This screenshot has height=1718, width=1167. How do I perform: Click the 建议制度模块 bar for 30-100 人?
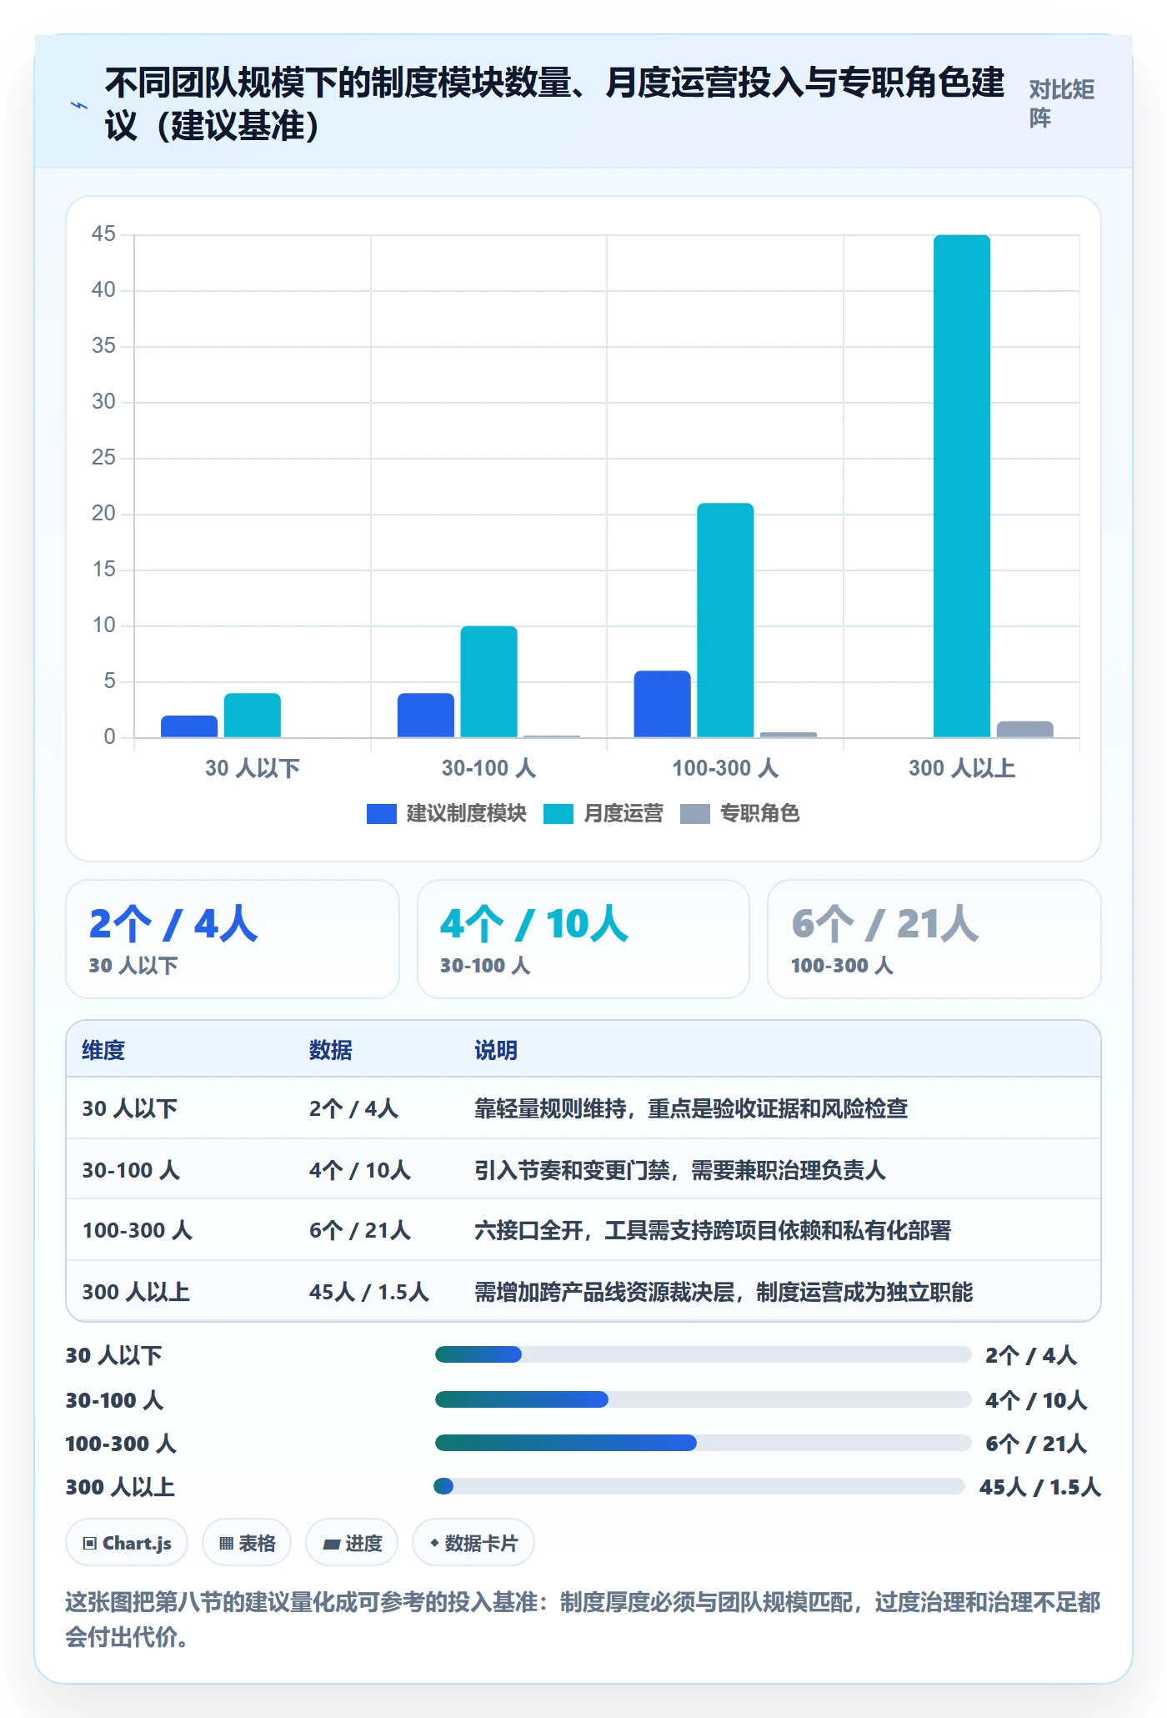pyautogui.click(x=426, y=715)
